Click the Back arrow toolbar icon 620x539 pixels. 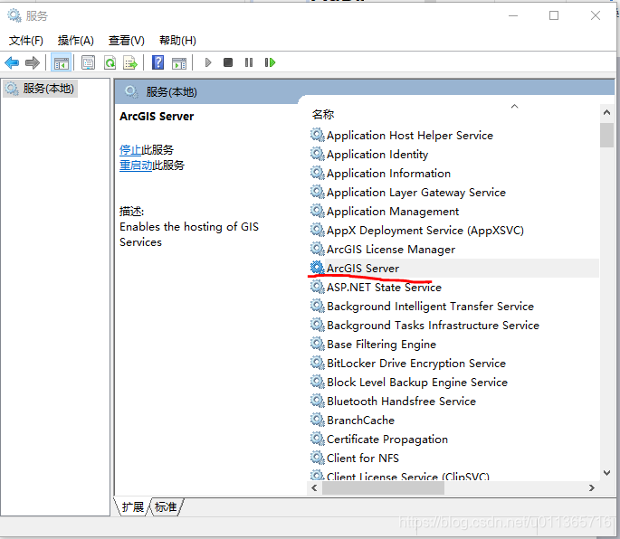(12, 62)
